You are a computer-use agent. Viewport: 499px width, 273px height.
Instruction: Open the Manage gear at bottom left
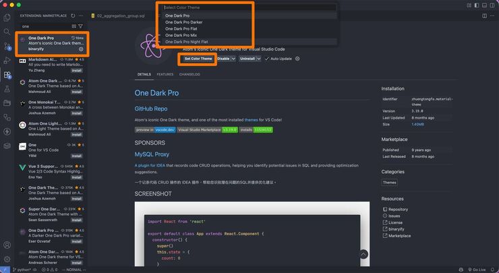coord(7,260)
